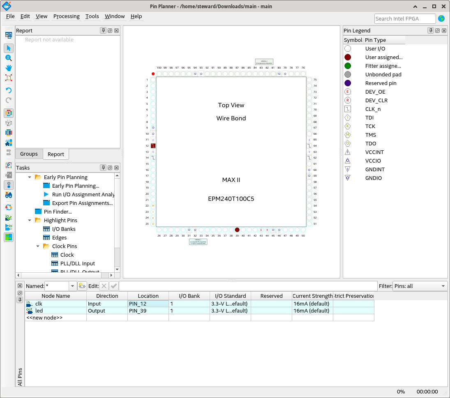Click the <<new node>> row
This screenshot has width=450, height=398.
(199, 317)
